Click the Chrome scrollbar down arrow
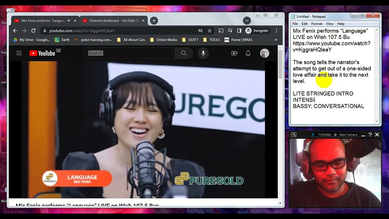 tap(280, 203)
